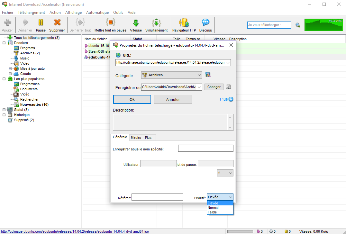Image resolution: width=346 pixels, height=234 pixels.
Task: Click the search magnifier icon in toolbar
Action: [x=298, y=25]
